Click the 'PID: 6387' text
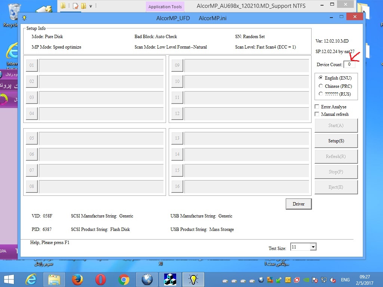This screenshot has width=383, height=287. click(x=42, y=229)
